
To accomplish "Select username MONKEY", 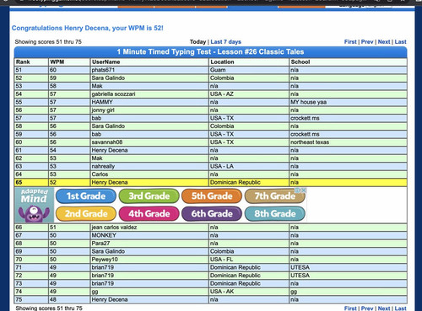I will tap(104, 235).
